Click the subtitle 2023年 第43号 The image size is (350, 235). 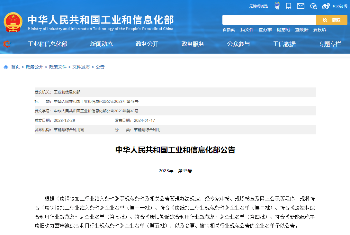pyautogui.click(x=175, y=171)
